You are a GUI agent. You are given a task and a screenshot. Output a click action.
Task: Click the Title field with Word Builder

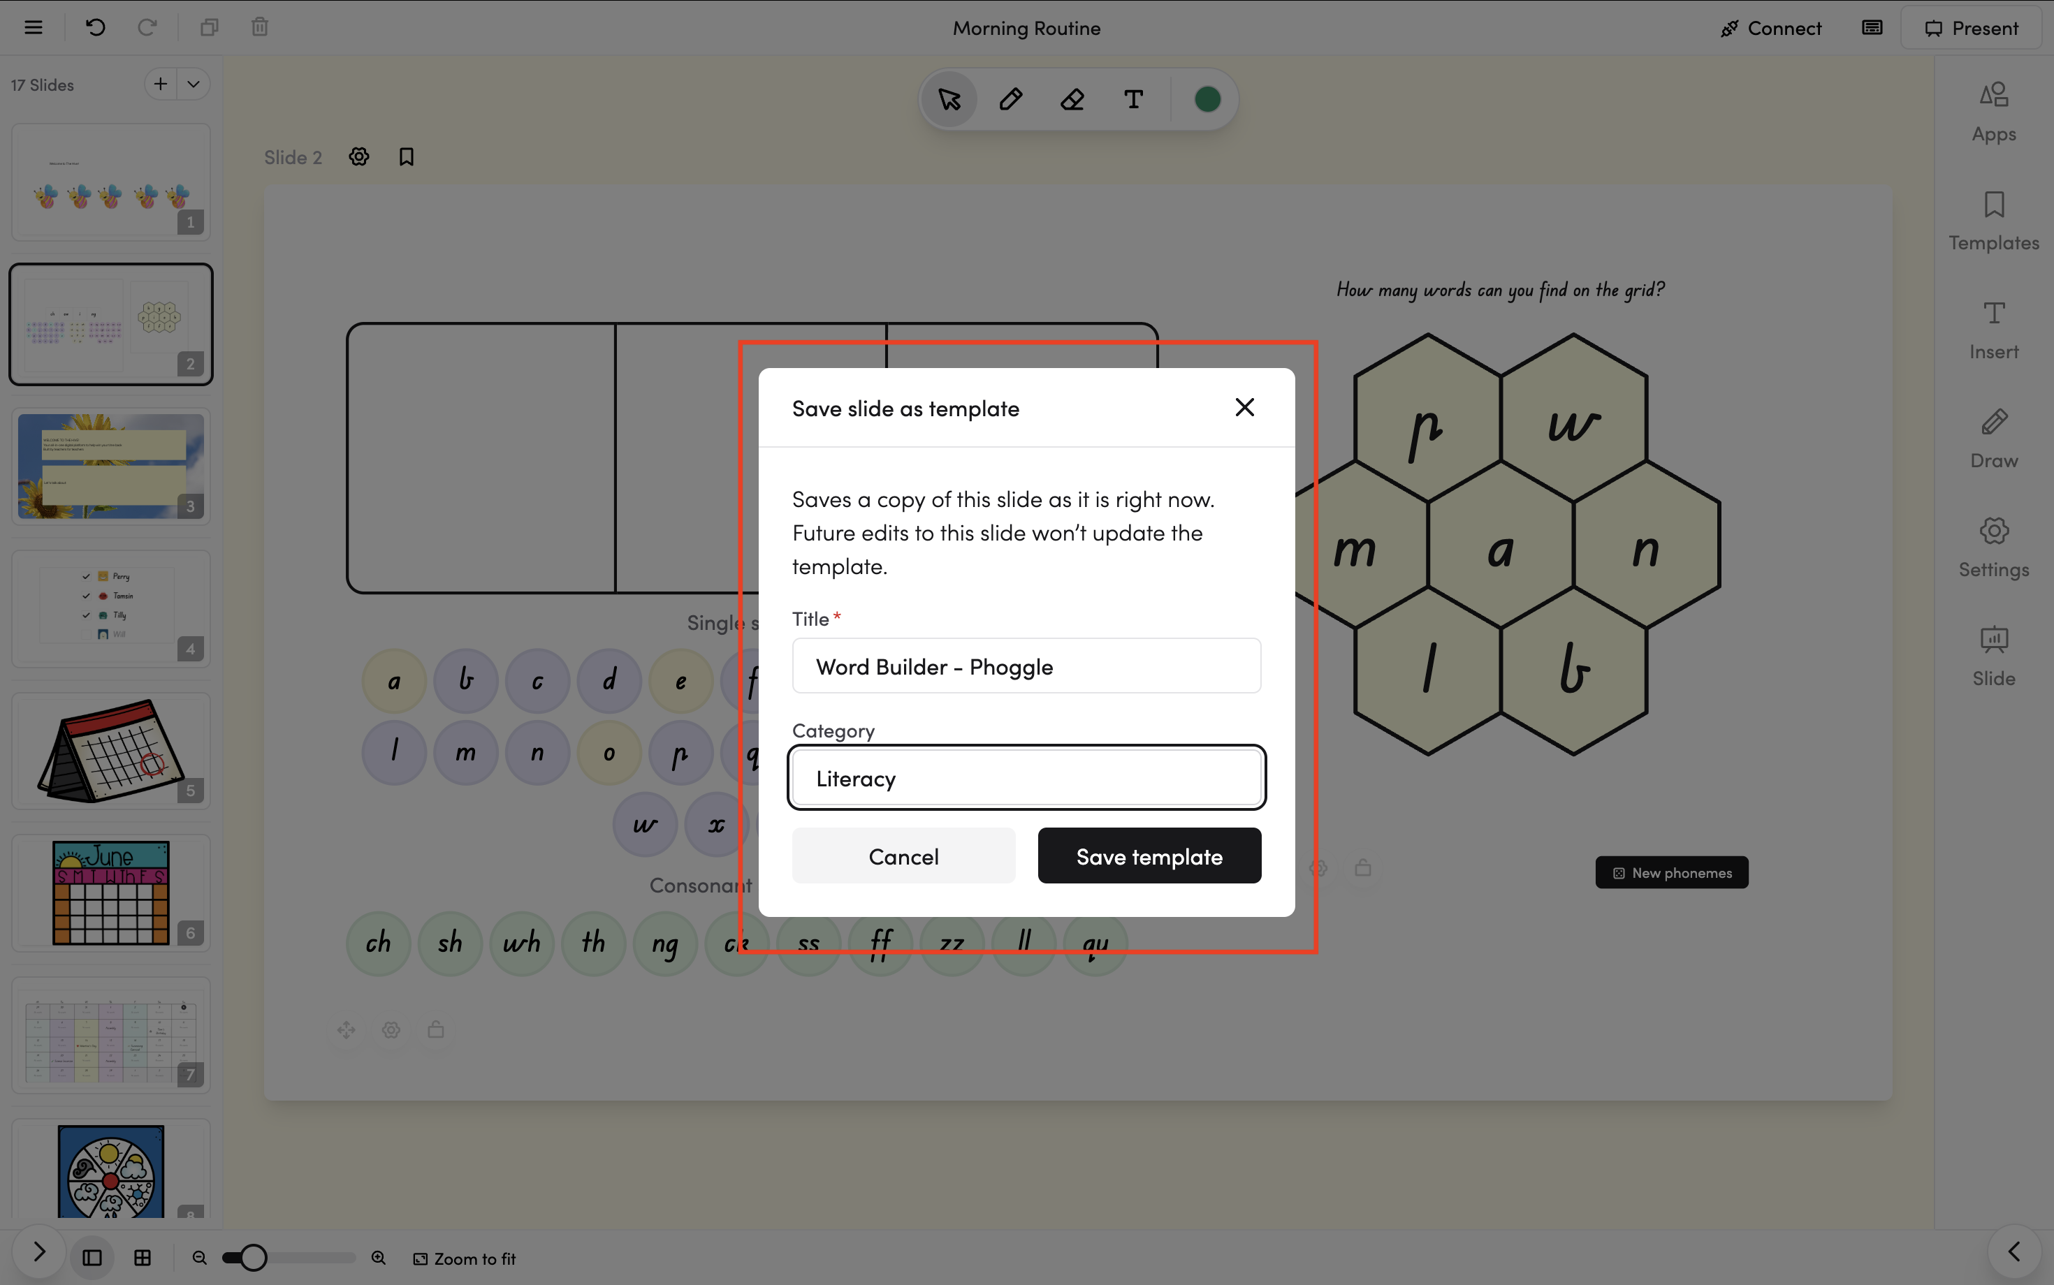click(x=1026, y=666)
